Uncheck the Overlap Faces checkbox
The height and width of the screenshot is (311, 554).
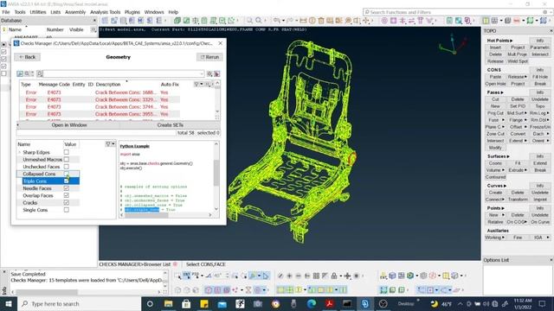coord(66,195)
